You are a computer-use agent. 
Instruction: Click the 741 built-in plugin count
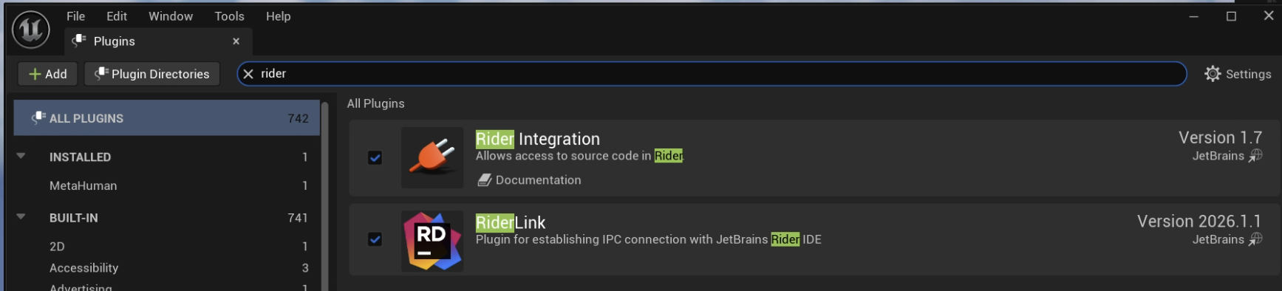click(x=298, y=217)
